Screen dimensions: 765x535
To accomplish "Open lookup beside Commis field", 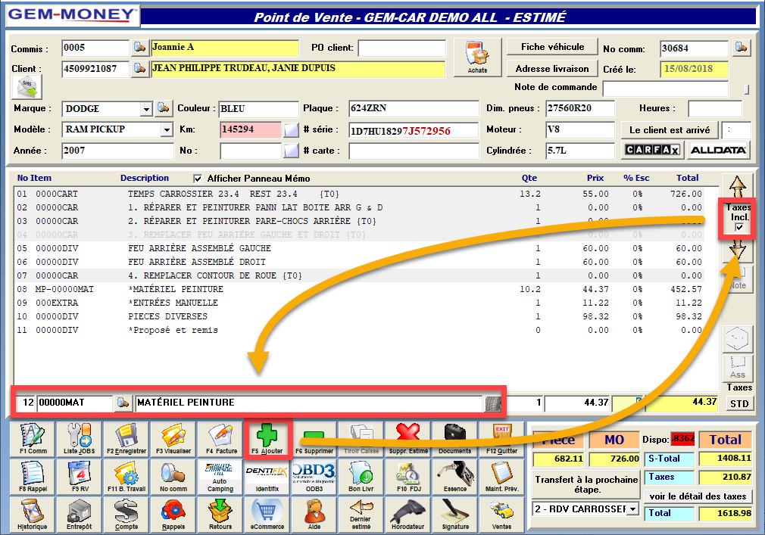I will point(139,47).
